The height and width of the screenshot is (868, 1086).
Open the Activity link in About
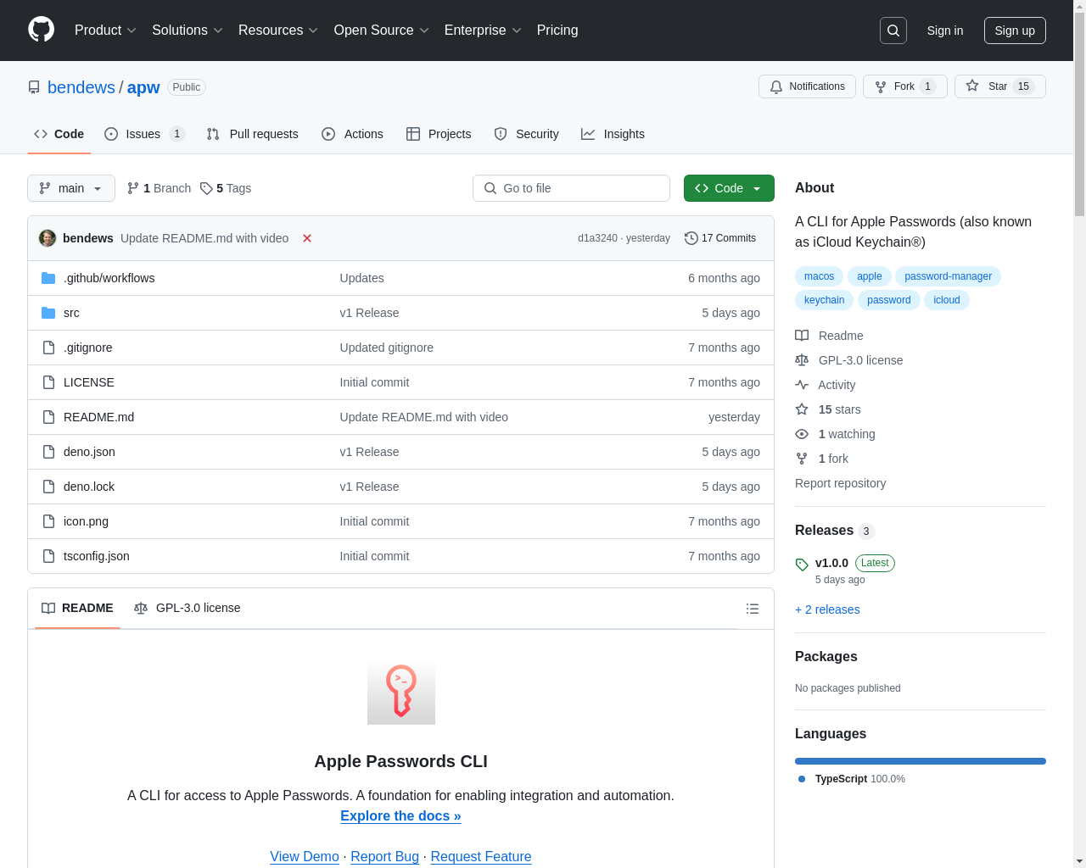[x=826, y=385]
